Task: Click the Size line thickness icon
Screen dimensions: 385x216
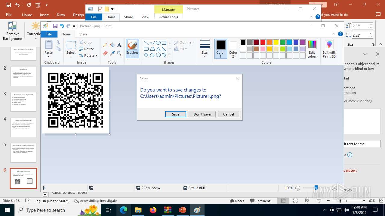Action: pos(205,44)
